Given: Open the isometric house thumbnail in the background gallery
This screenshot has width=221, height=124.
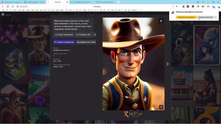Looking at the screenshot, I should point(14,64).
